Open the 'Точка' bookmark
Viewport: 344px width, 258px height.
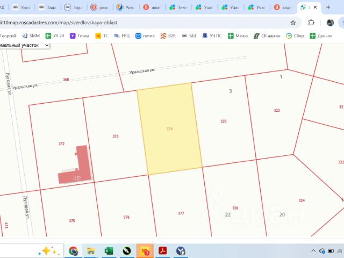80,36
